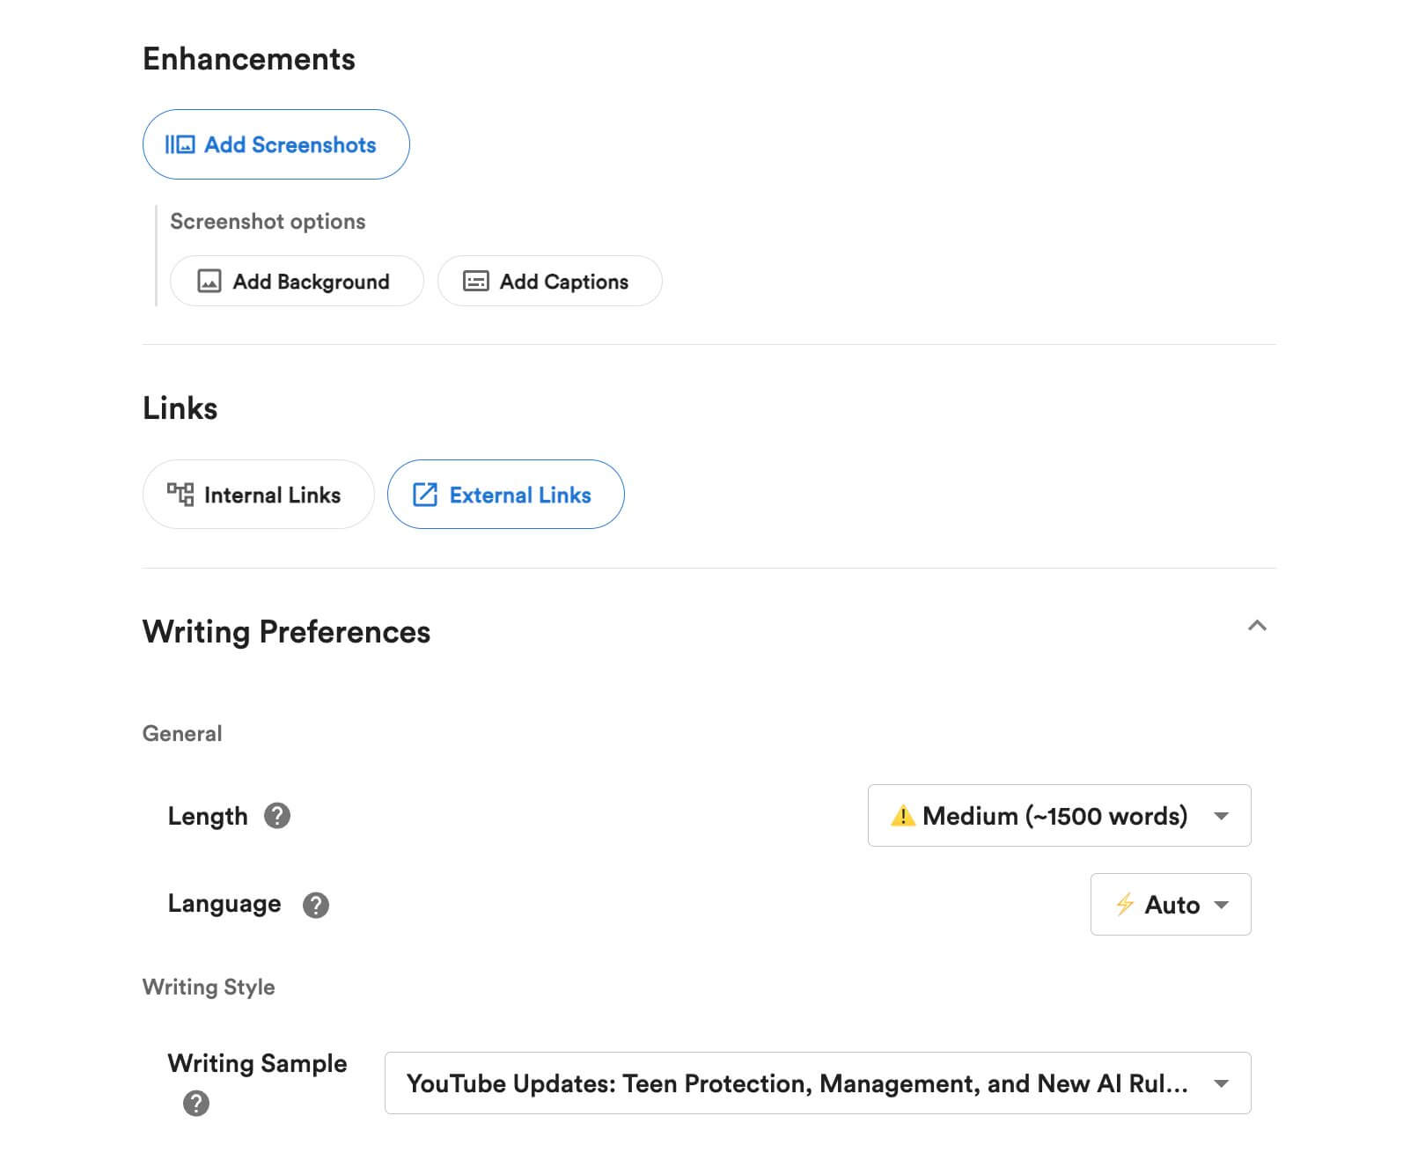Image resolution: width=1403 pixels, height=1160 pixels.
Task: Open the Length help tooltip icon
Action: point(279,817)
